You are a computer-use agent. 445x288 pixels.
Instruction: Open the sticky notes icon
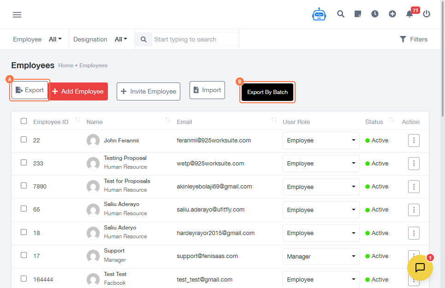358,14
